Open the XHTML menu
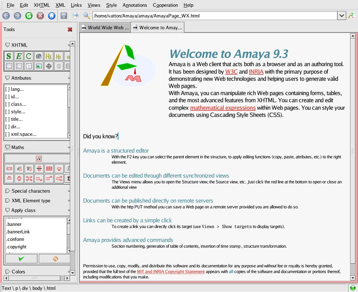Image resolution: width=358 pixels, height=292 pixels. [42, 5]
